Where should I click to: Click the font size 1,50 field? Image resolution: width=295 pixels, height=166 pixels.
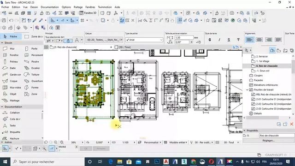coord(184,38)
